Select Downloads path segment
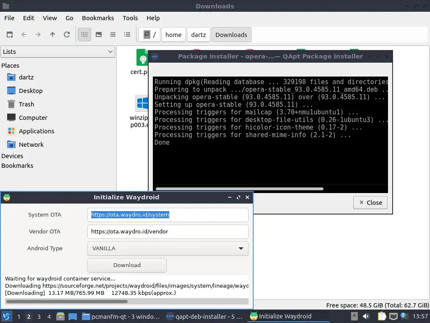Image resolution: width=430 pixels, height=323 pixels. 231,34
